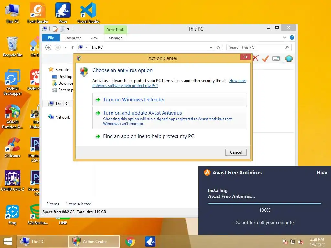Click the globe shell toolbar icon

(x=289, y=58)
